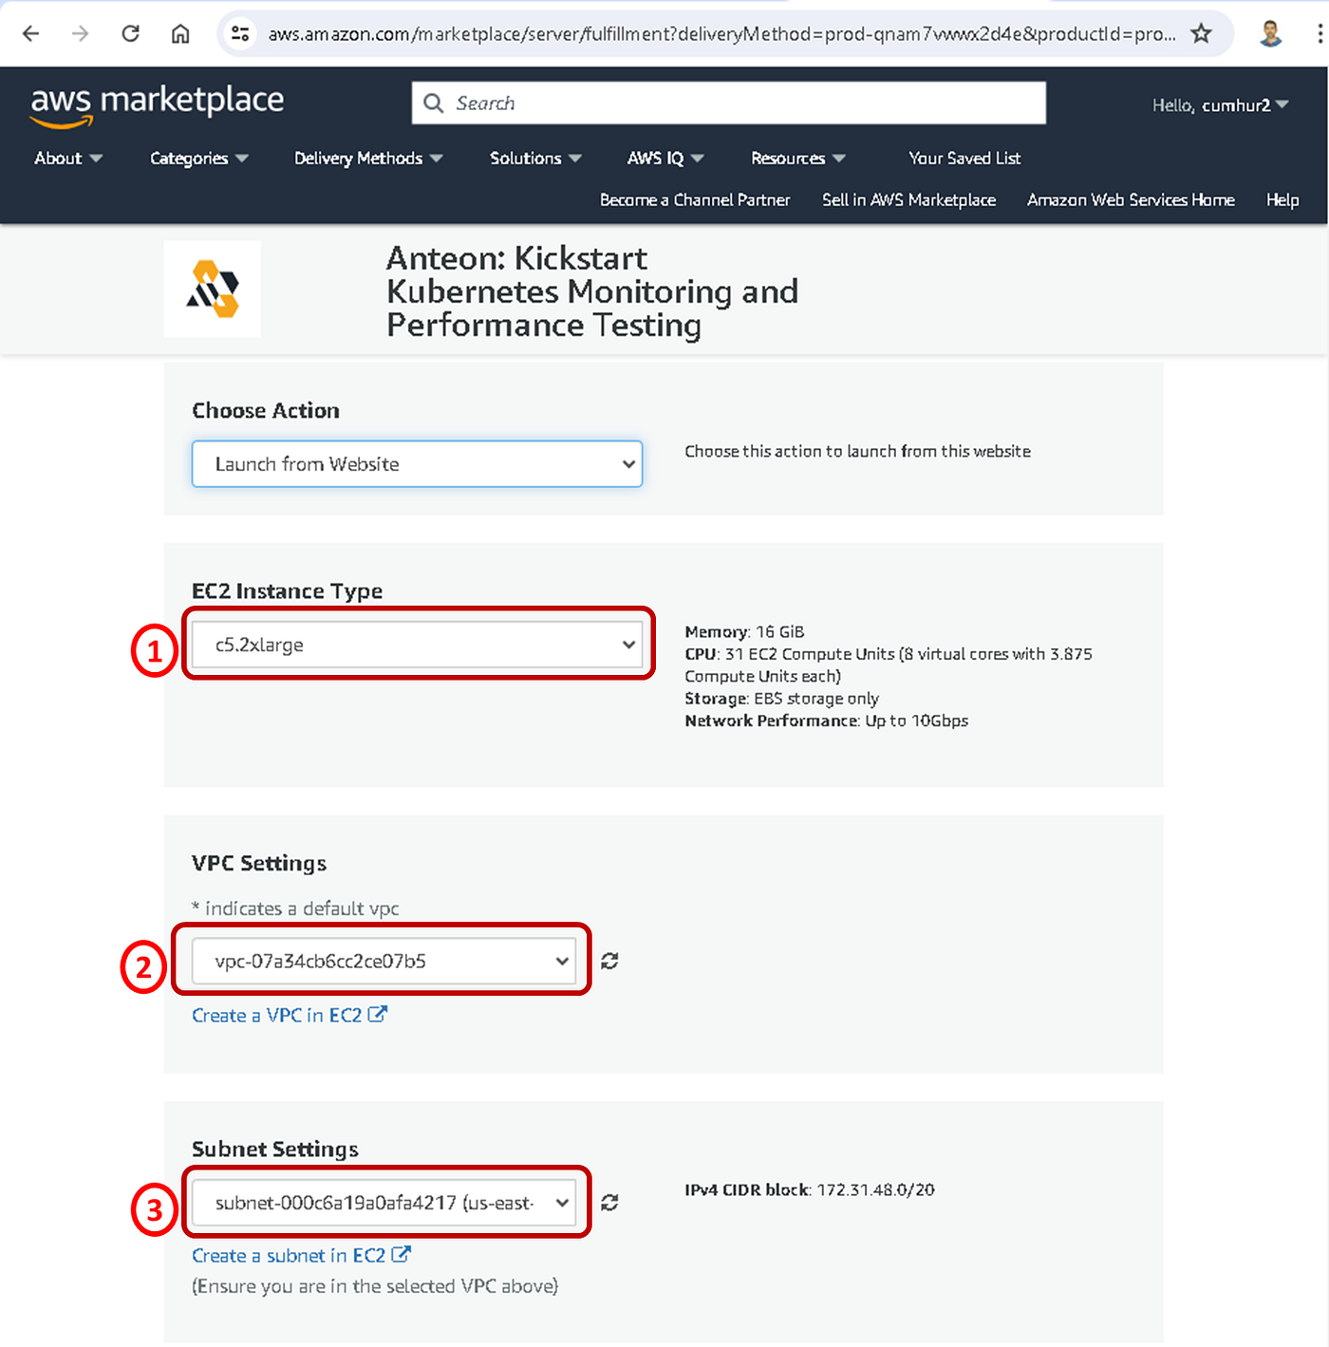Click the browser profile avatar
This screenshot has width=1329, height=1347.
[x=1271, y=33]
